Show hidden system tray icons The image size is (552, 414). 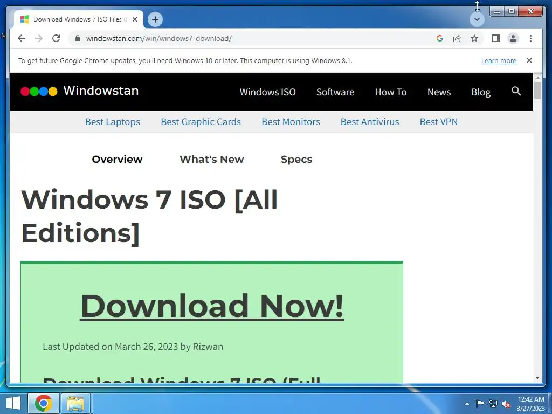point(467,404)
